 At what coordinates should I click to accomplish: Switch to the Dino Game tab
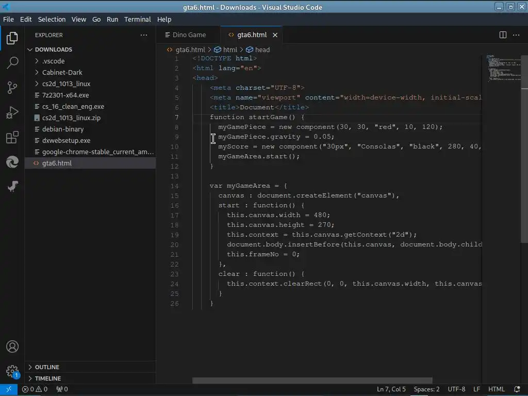[188, 35]
